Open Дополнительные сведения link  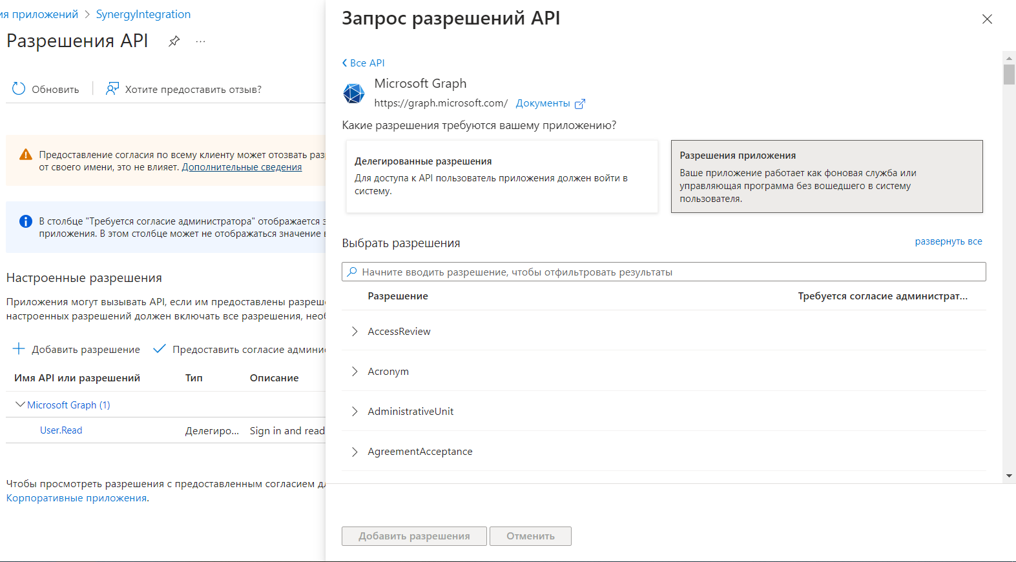[x=242, y=167]
